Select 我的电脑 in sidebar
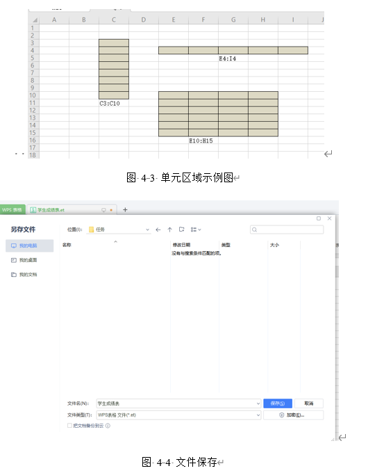This screenshot has height=473, width=368. (x=30, y=246)
